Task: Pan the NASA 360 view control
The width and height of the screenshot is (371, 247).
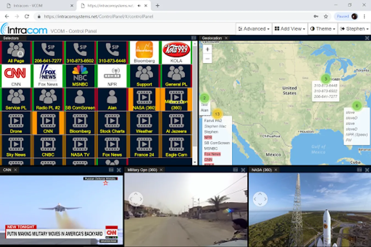Action: [x=260, y=199]
